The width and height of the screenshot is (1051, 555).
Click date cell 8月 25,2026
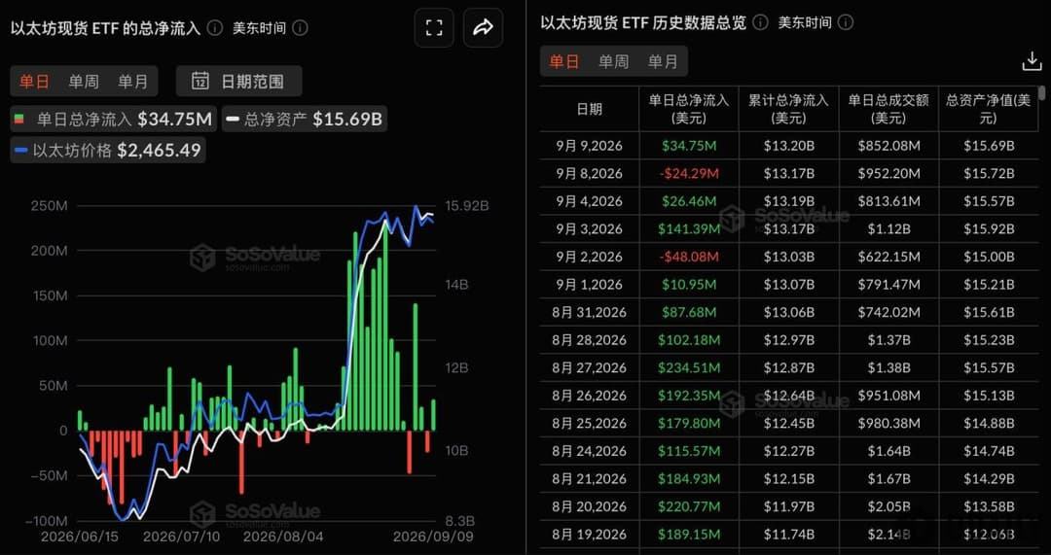pyautogui.click(x=590, y=423)
